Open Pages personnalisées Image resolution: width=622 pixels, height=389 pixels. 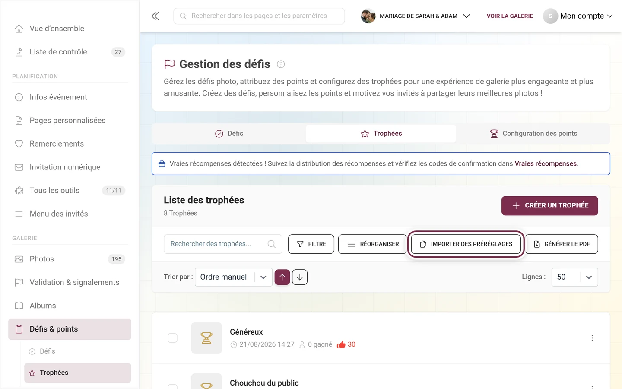point(70,121)
